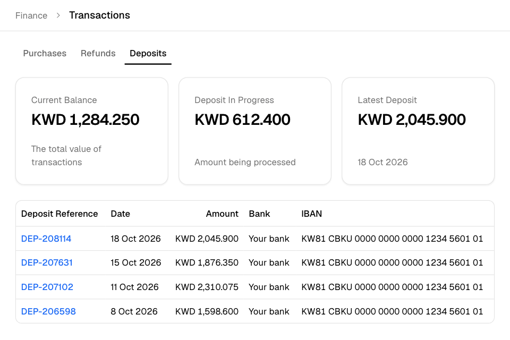Viewport: 510px width, 340px height.
Task: Open deposit DEP-208114
Action: (46, 239)
